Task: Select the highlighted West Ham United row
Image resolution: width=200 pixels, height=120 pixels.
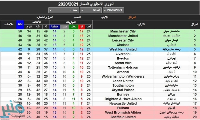Action: pos(123,49)
